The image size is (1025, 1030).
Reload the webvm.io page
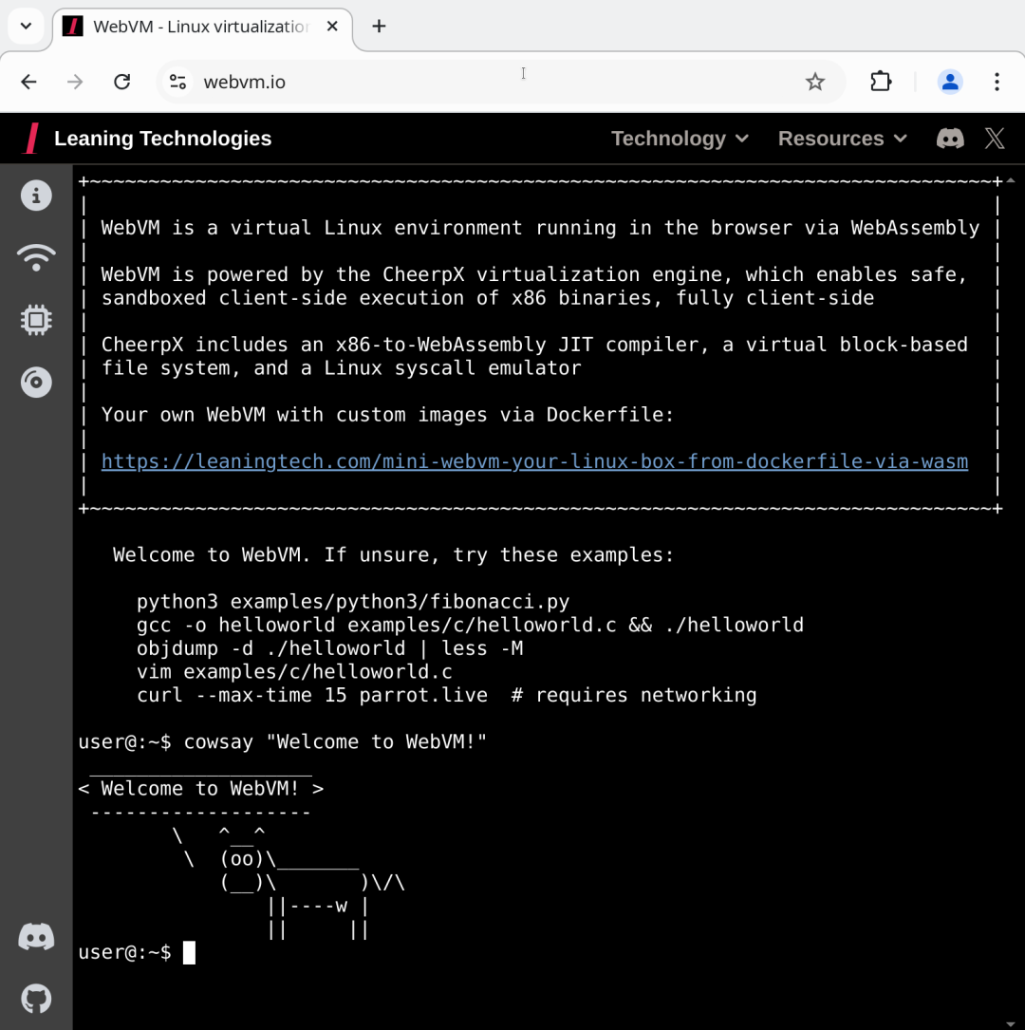pyautogui.click(x=122, y=82)
